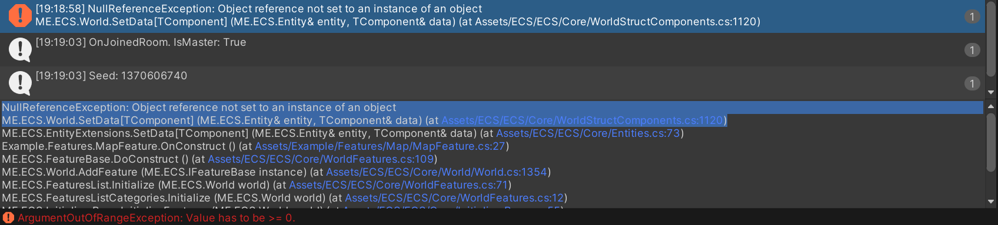This screenshot has height=225, width=998.
Task: Click the stack trace pane scroll-up arrow
Action: tap(991, 106)
